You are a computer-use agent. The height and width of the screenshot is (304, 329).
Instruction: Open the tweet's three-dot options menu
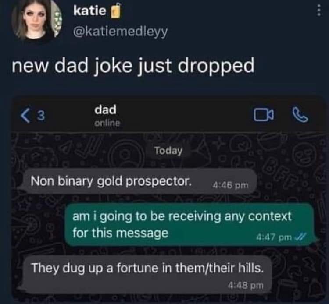click(x=319, y=10)
